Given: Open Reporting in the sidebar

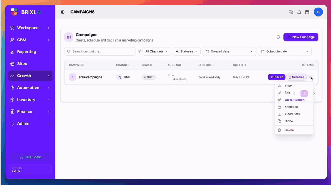Looking at the screenshot, I should tap(30, 52).
